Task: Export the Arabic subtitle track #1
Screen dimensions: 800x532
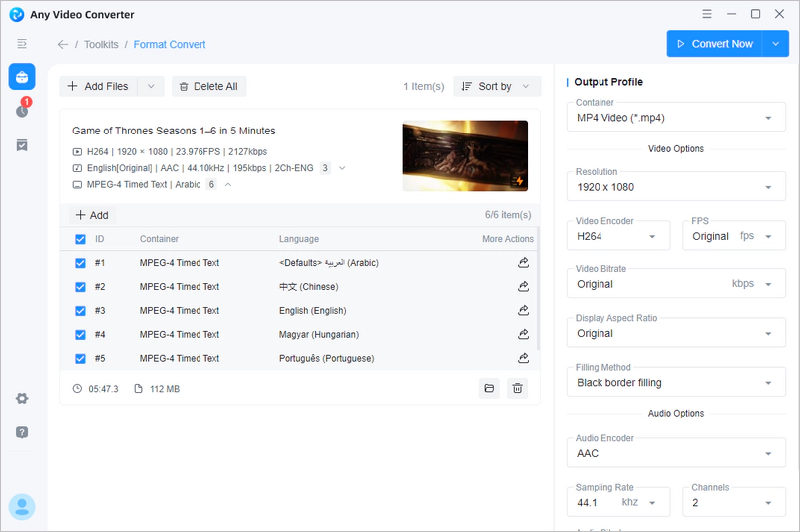Action: pos(523,263)
